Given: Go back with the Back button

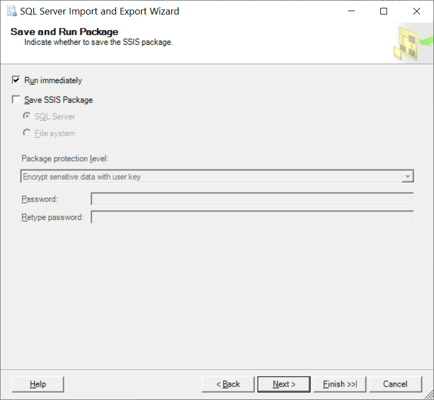Looking at the screenshot, I should pos(228,384).
